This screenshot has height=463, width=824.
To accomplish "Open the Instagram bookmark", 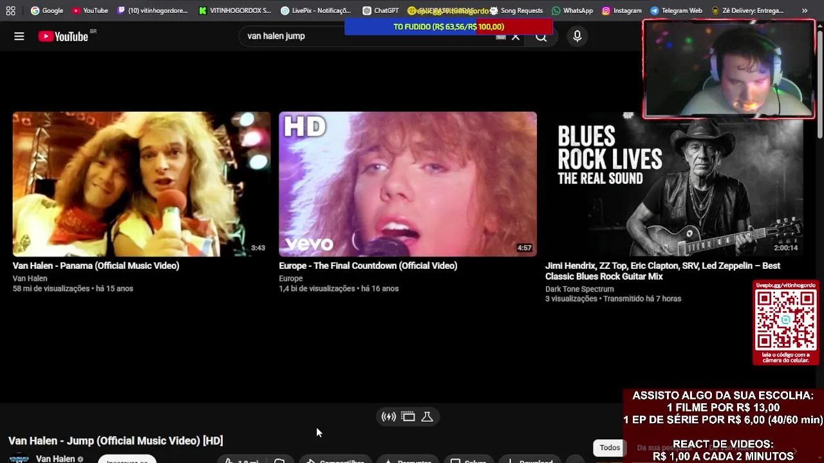I will 622,10.
